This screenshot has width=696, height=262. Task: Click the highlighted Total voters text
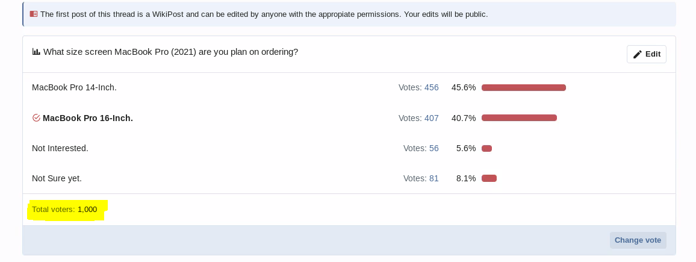pyautogui.click(x=64, y=210)
